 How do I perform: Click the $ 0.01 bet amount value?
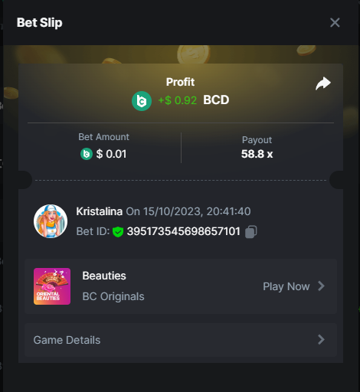coord(111,154)
